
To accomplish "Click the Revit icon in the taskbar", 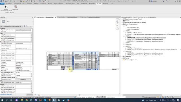I will point(54,100).
